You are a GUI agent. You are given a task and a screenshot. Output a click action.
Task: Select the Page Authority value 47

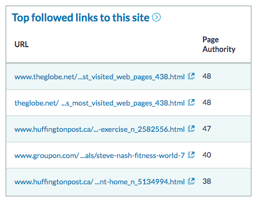coord(207,129)
